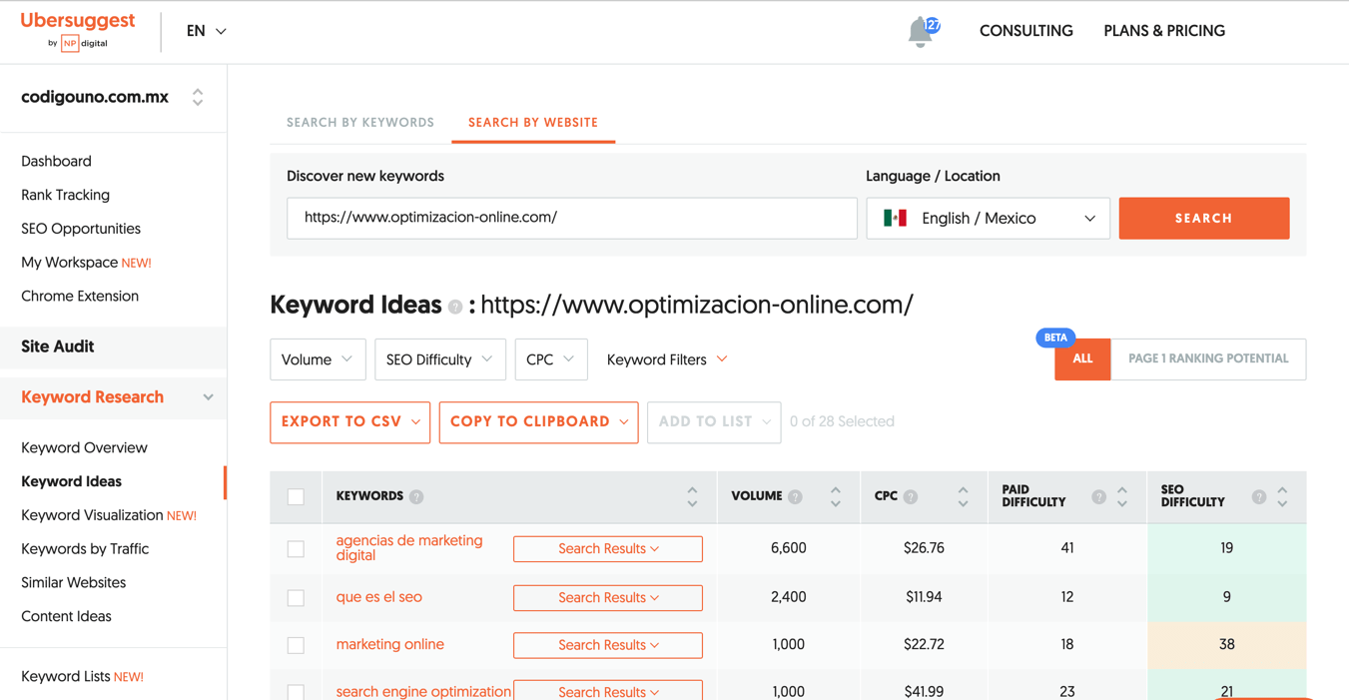Viewport: 1349px width, 700px height.
Task: Sort table by KEYWORDS column arrows
Action: point(692,496)
